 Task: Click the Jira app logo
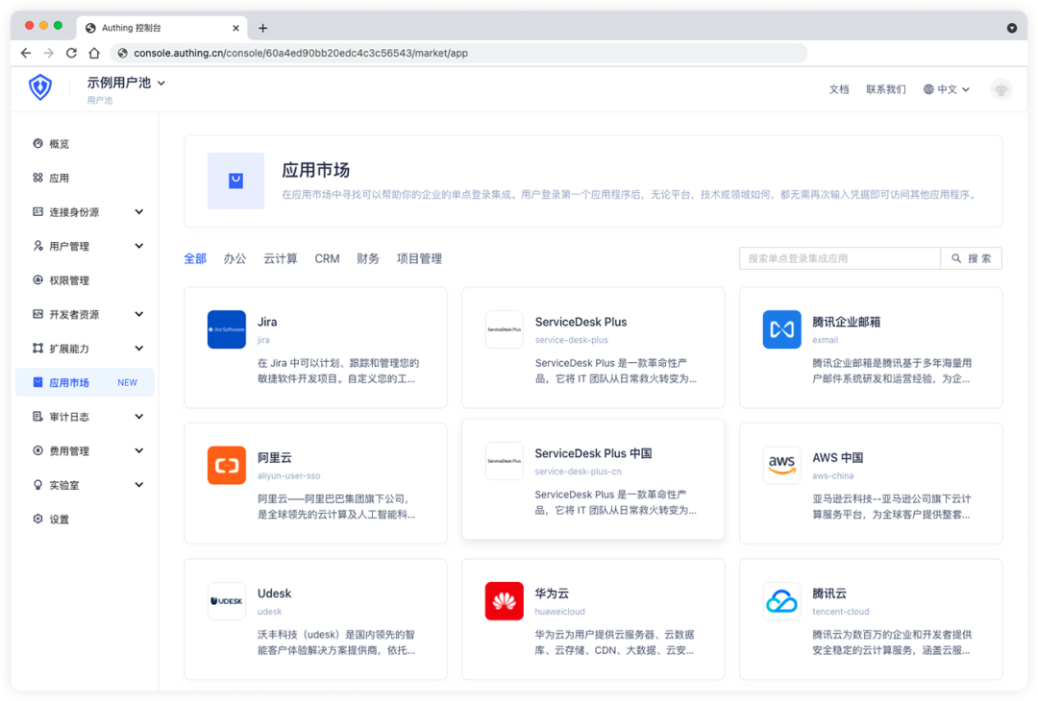[x=227, y=329]
